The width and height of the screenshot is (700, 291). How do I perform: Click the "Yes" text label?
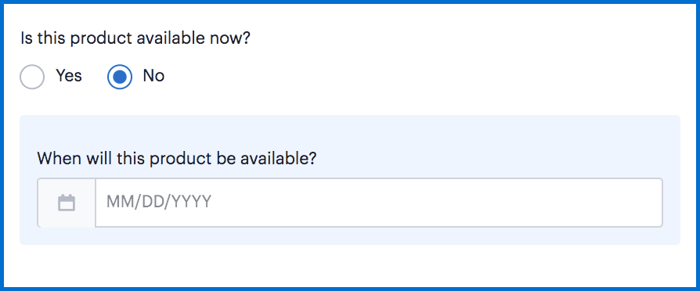coord(69,76)
